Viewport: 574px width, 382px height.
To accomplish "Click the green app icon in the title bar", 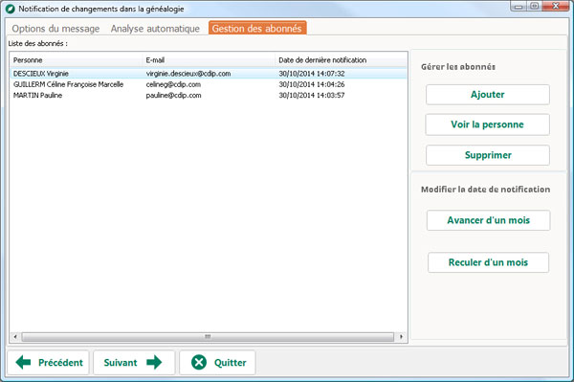I will point(11,9).
